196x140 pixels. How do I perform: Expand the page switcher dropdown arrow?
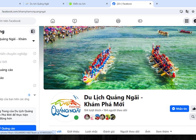tap(34, 41)
